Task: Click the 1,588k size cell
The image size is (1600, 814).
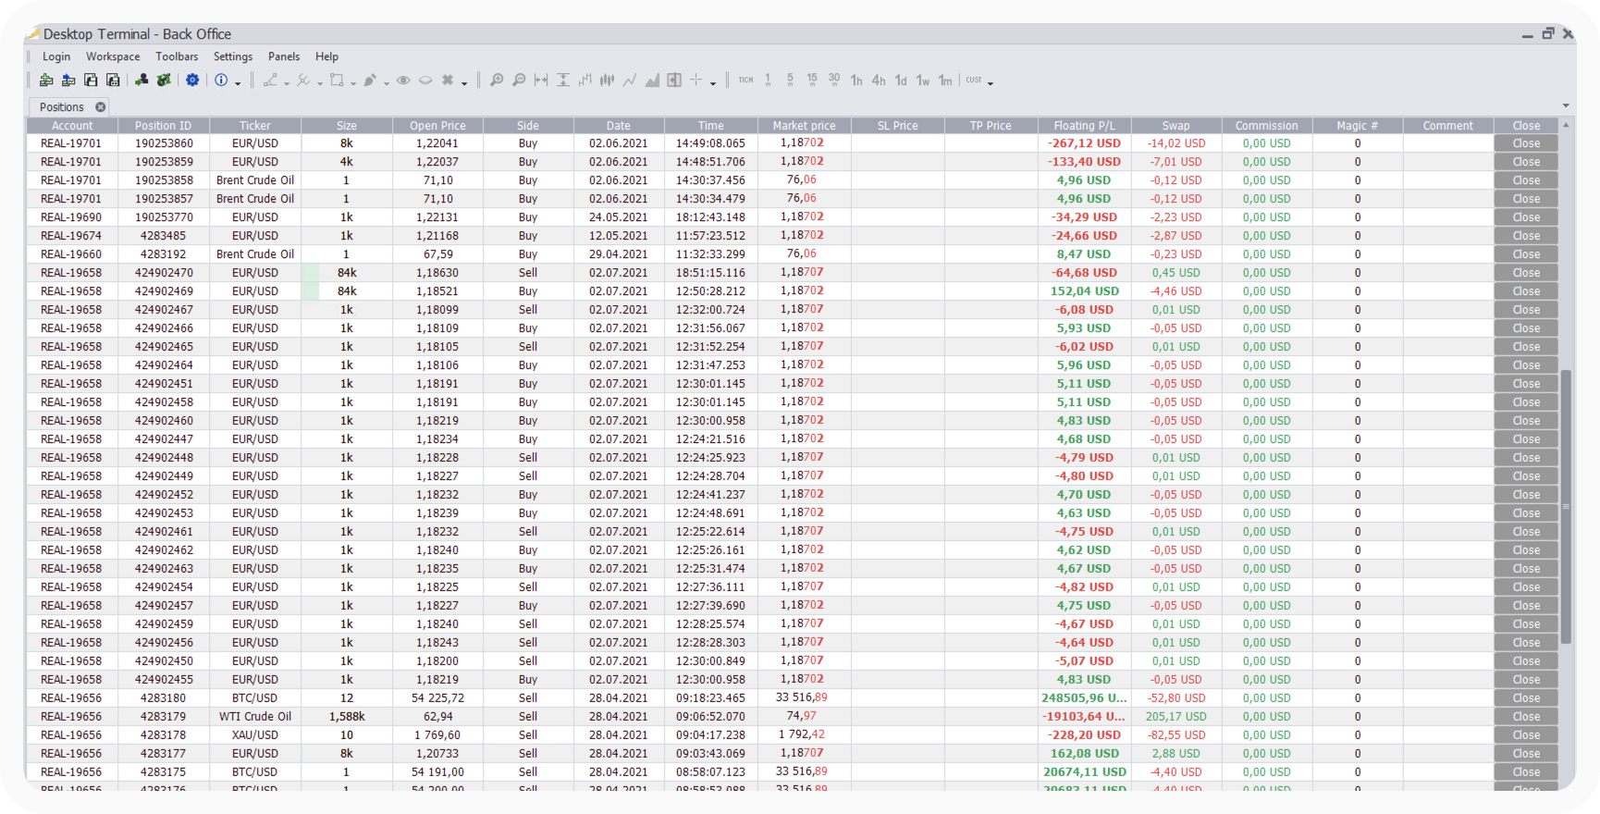Action: click(347, 717)
